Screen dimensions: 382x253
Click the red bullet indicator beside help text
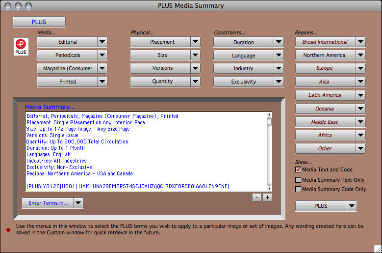click(9, 229)
